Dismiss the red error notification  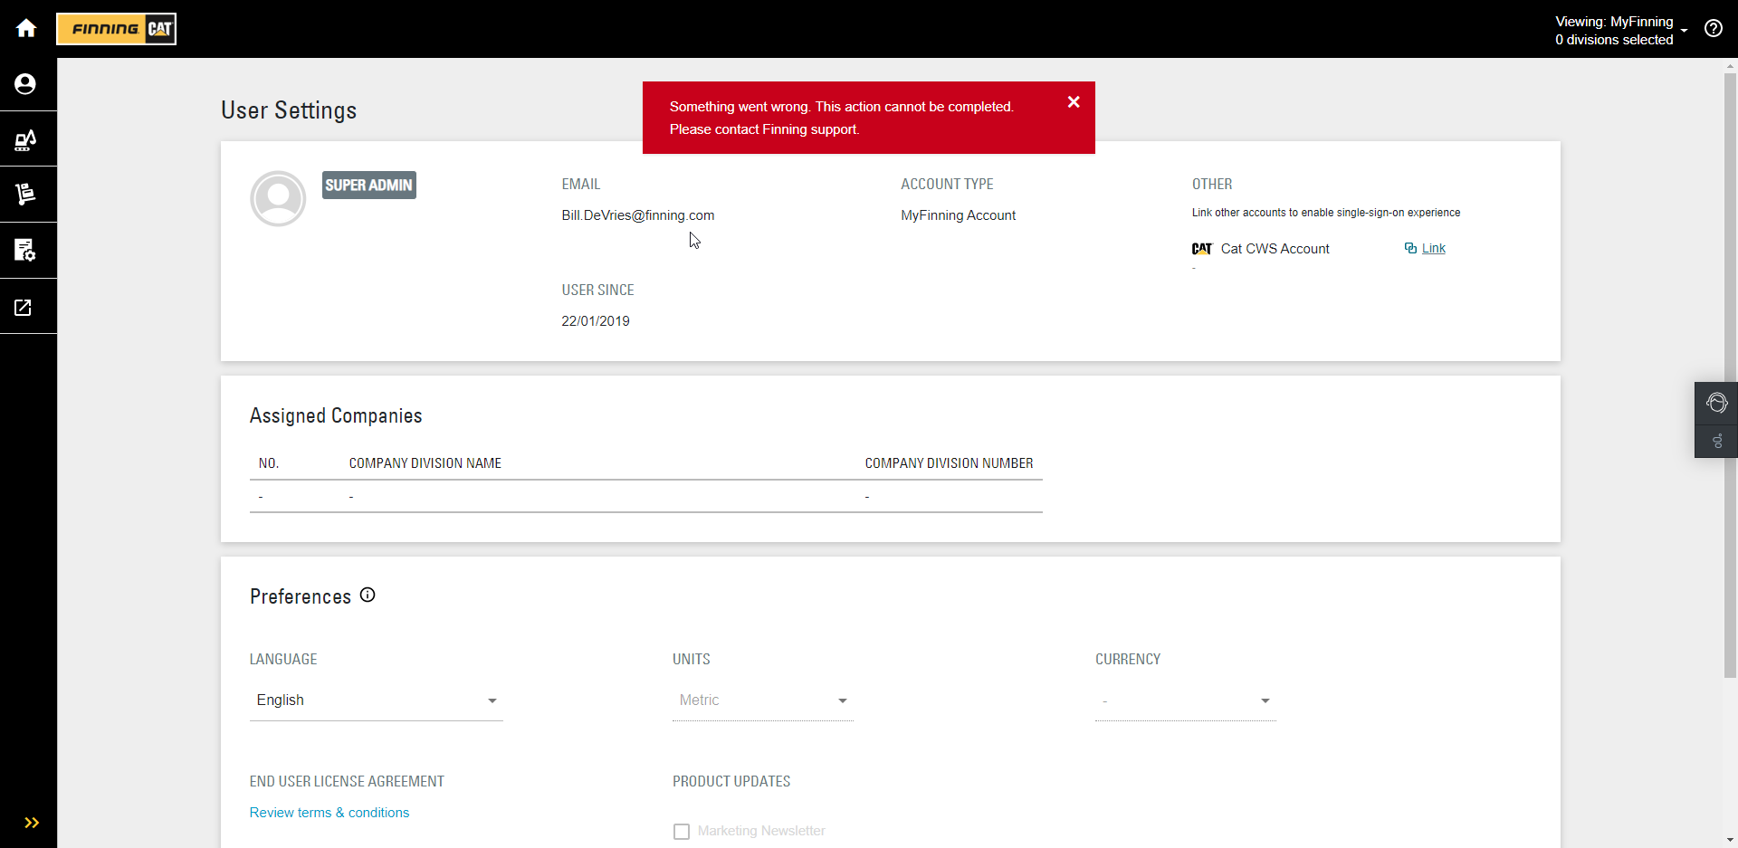coord(1074,102)
